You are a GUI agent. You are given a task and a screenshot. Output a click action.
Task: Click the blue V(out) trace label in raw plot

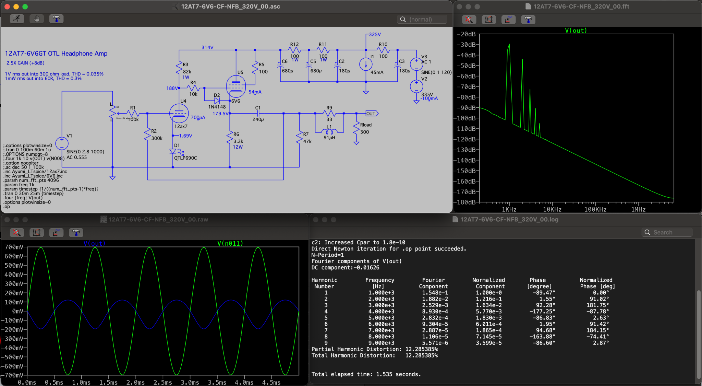[x=95, y=243]
